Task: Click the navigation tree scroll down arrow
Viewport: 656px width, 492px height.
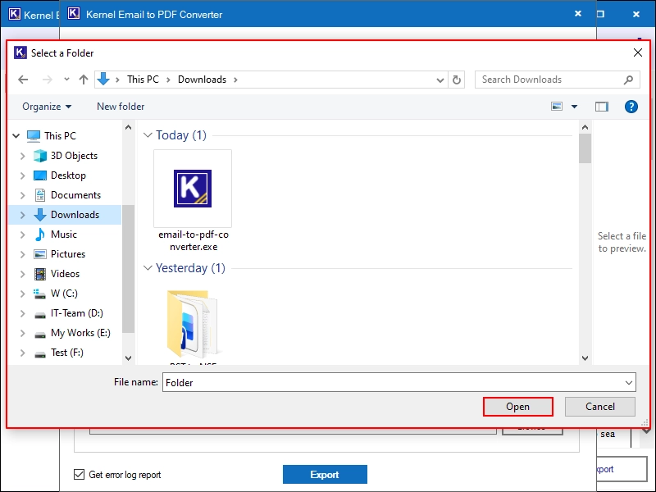Action: 129,358
